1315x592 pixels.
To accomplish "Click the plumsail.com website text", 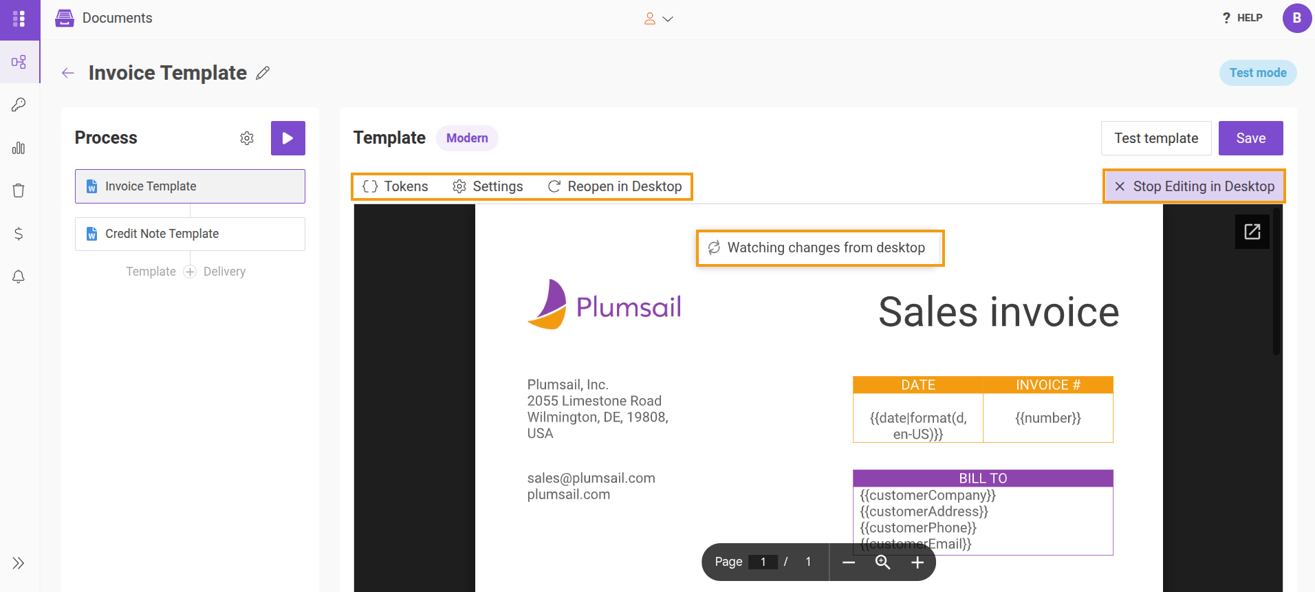I will point(569,494).
